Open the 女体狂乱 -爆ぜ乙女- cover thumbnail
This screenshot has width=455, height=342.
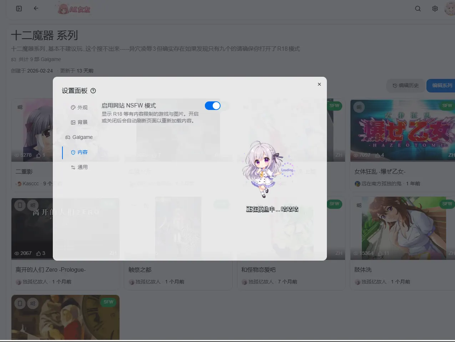pyautogui.click(x=403, y=130)
